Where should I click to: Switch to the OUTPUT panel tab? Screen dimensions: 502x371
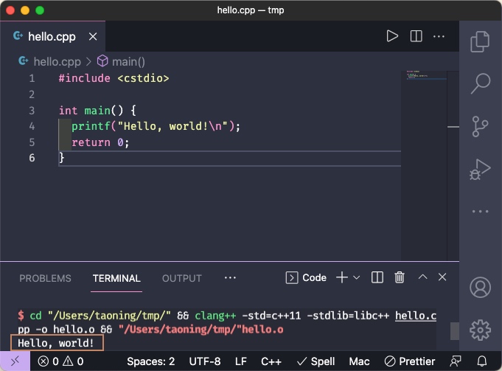[x=181, y=278]
